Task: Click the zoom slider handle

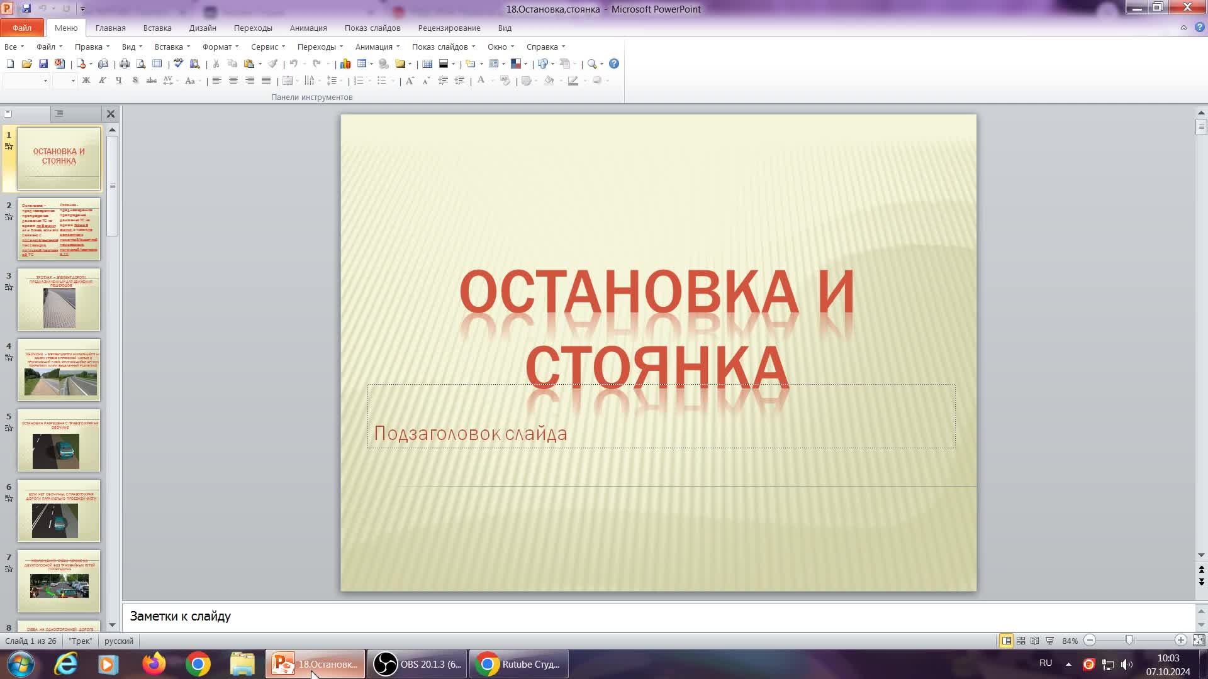Action: point(1129,641)
